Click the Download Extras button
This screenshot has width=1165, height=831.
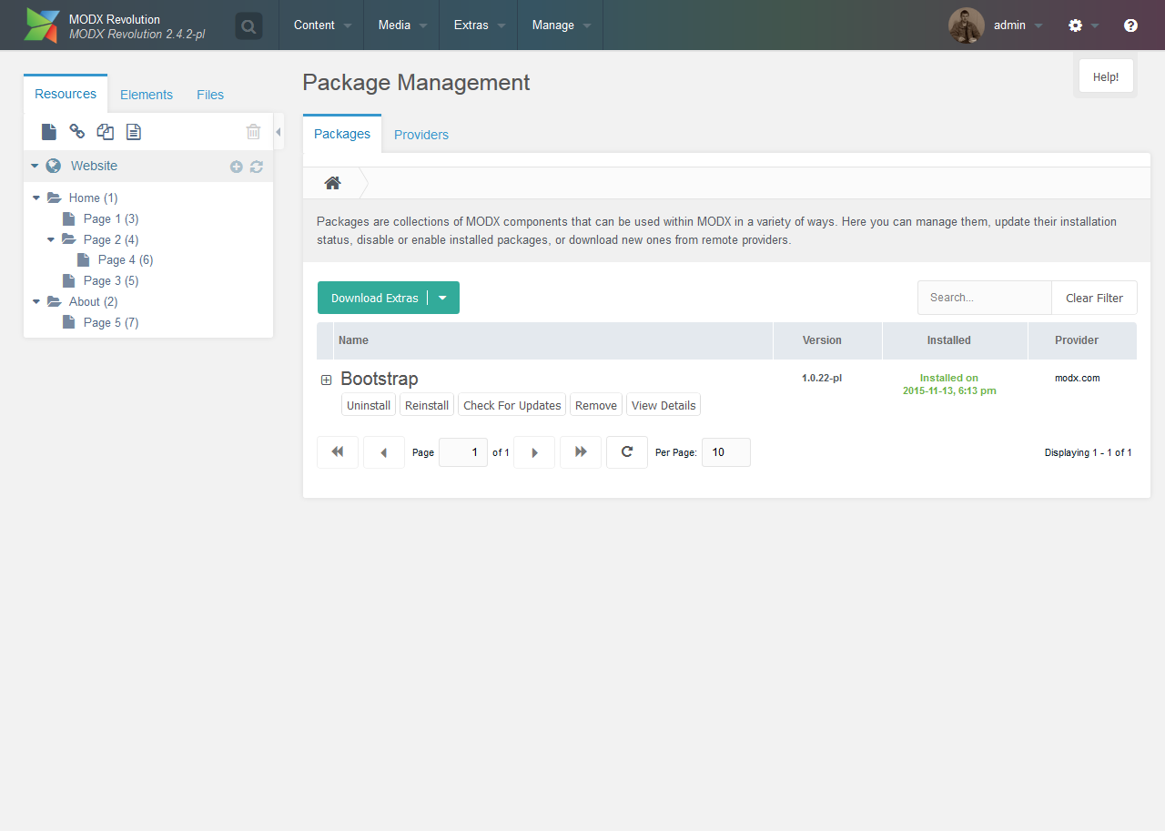point(374,298)
